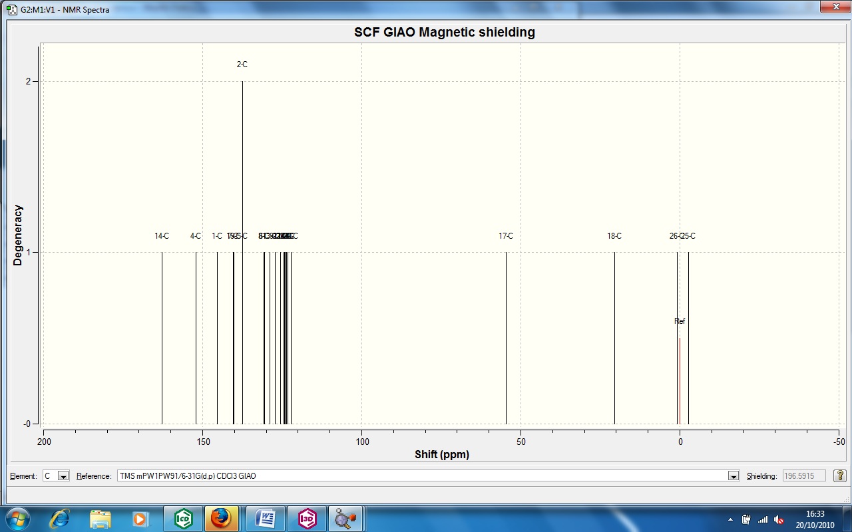Switch to the magenta I3D application

click(308, 519)
